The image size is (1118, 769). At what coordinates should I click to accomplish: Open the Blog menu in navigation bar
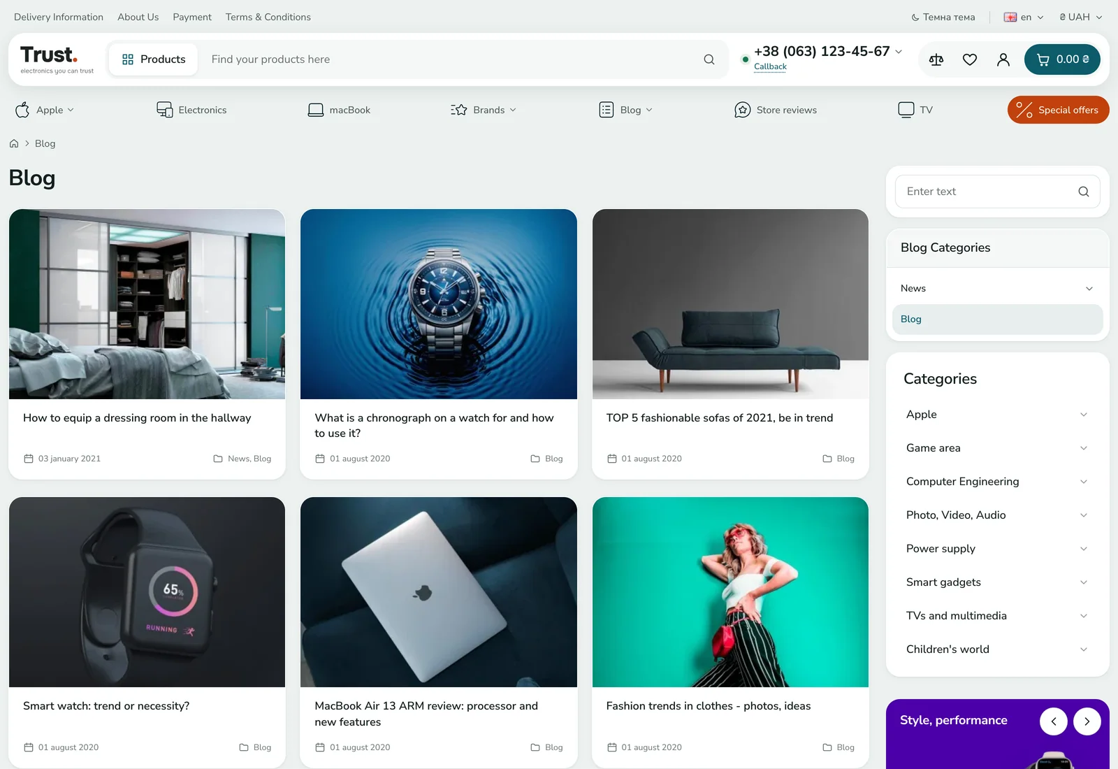click(x=626, y=110)
